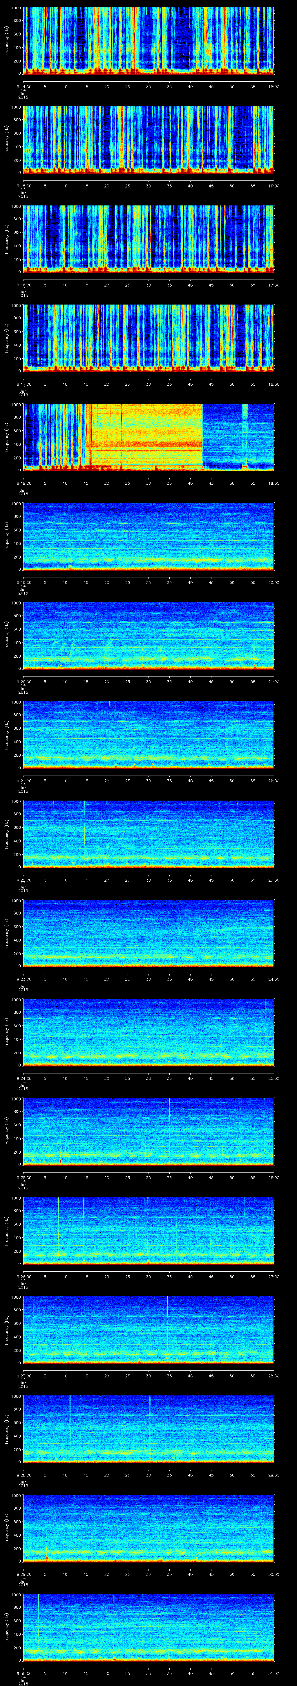
Task: Click the 9:19:00 start time label
Action: 23,583
